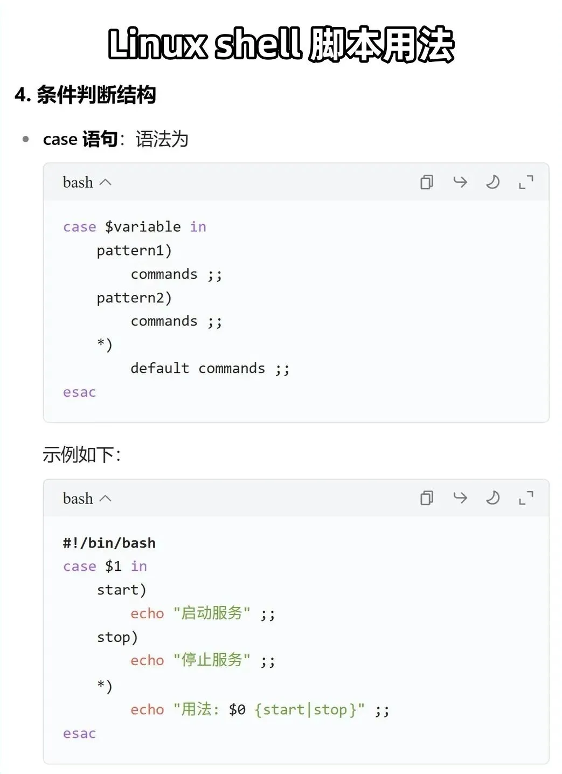Image resolution: width=562 pixels, height=774 pixels.
Task: Collapse the second bash code block chevron
Action: click(106, 498)
